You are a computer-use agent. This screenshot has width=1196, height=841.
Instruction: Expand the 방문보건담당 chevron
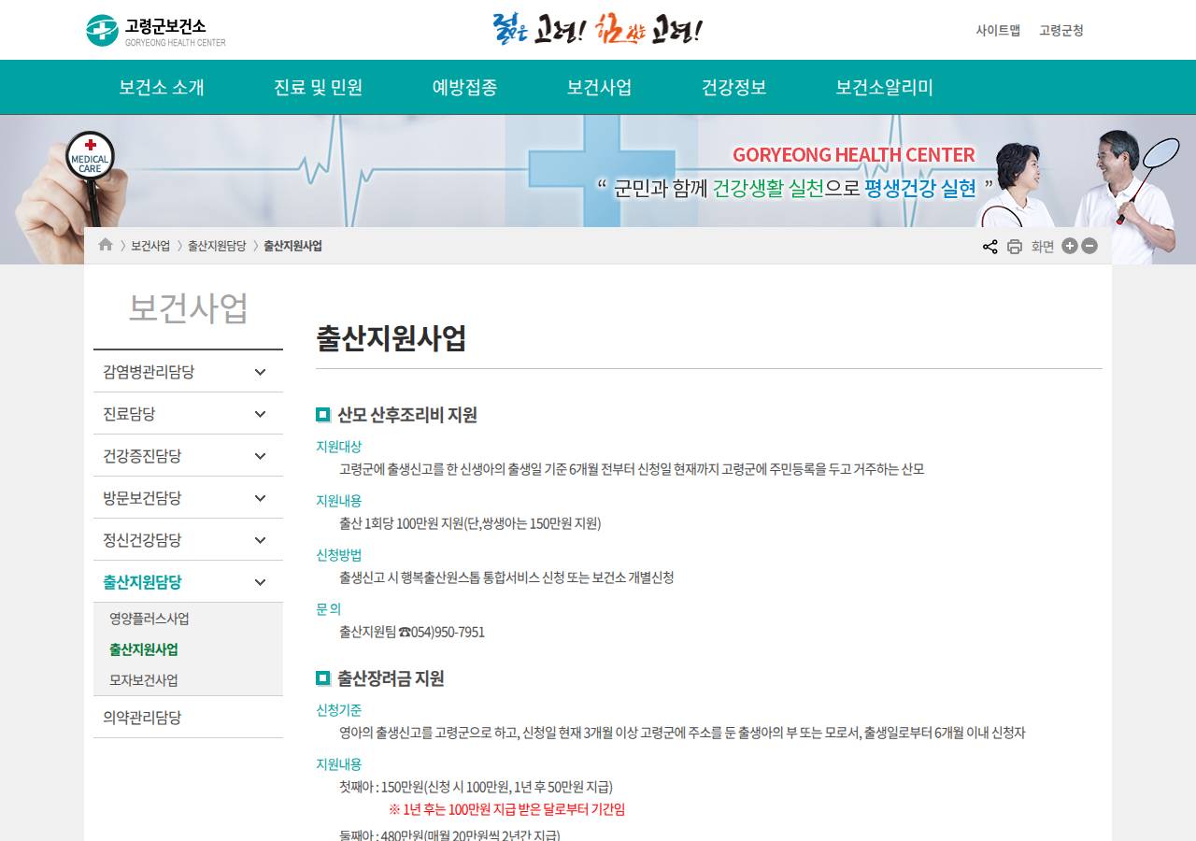(261, 498)
